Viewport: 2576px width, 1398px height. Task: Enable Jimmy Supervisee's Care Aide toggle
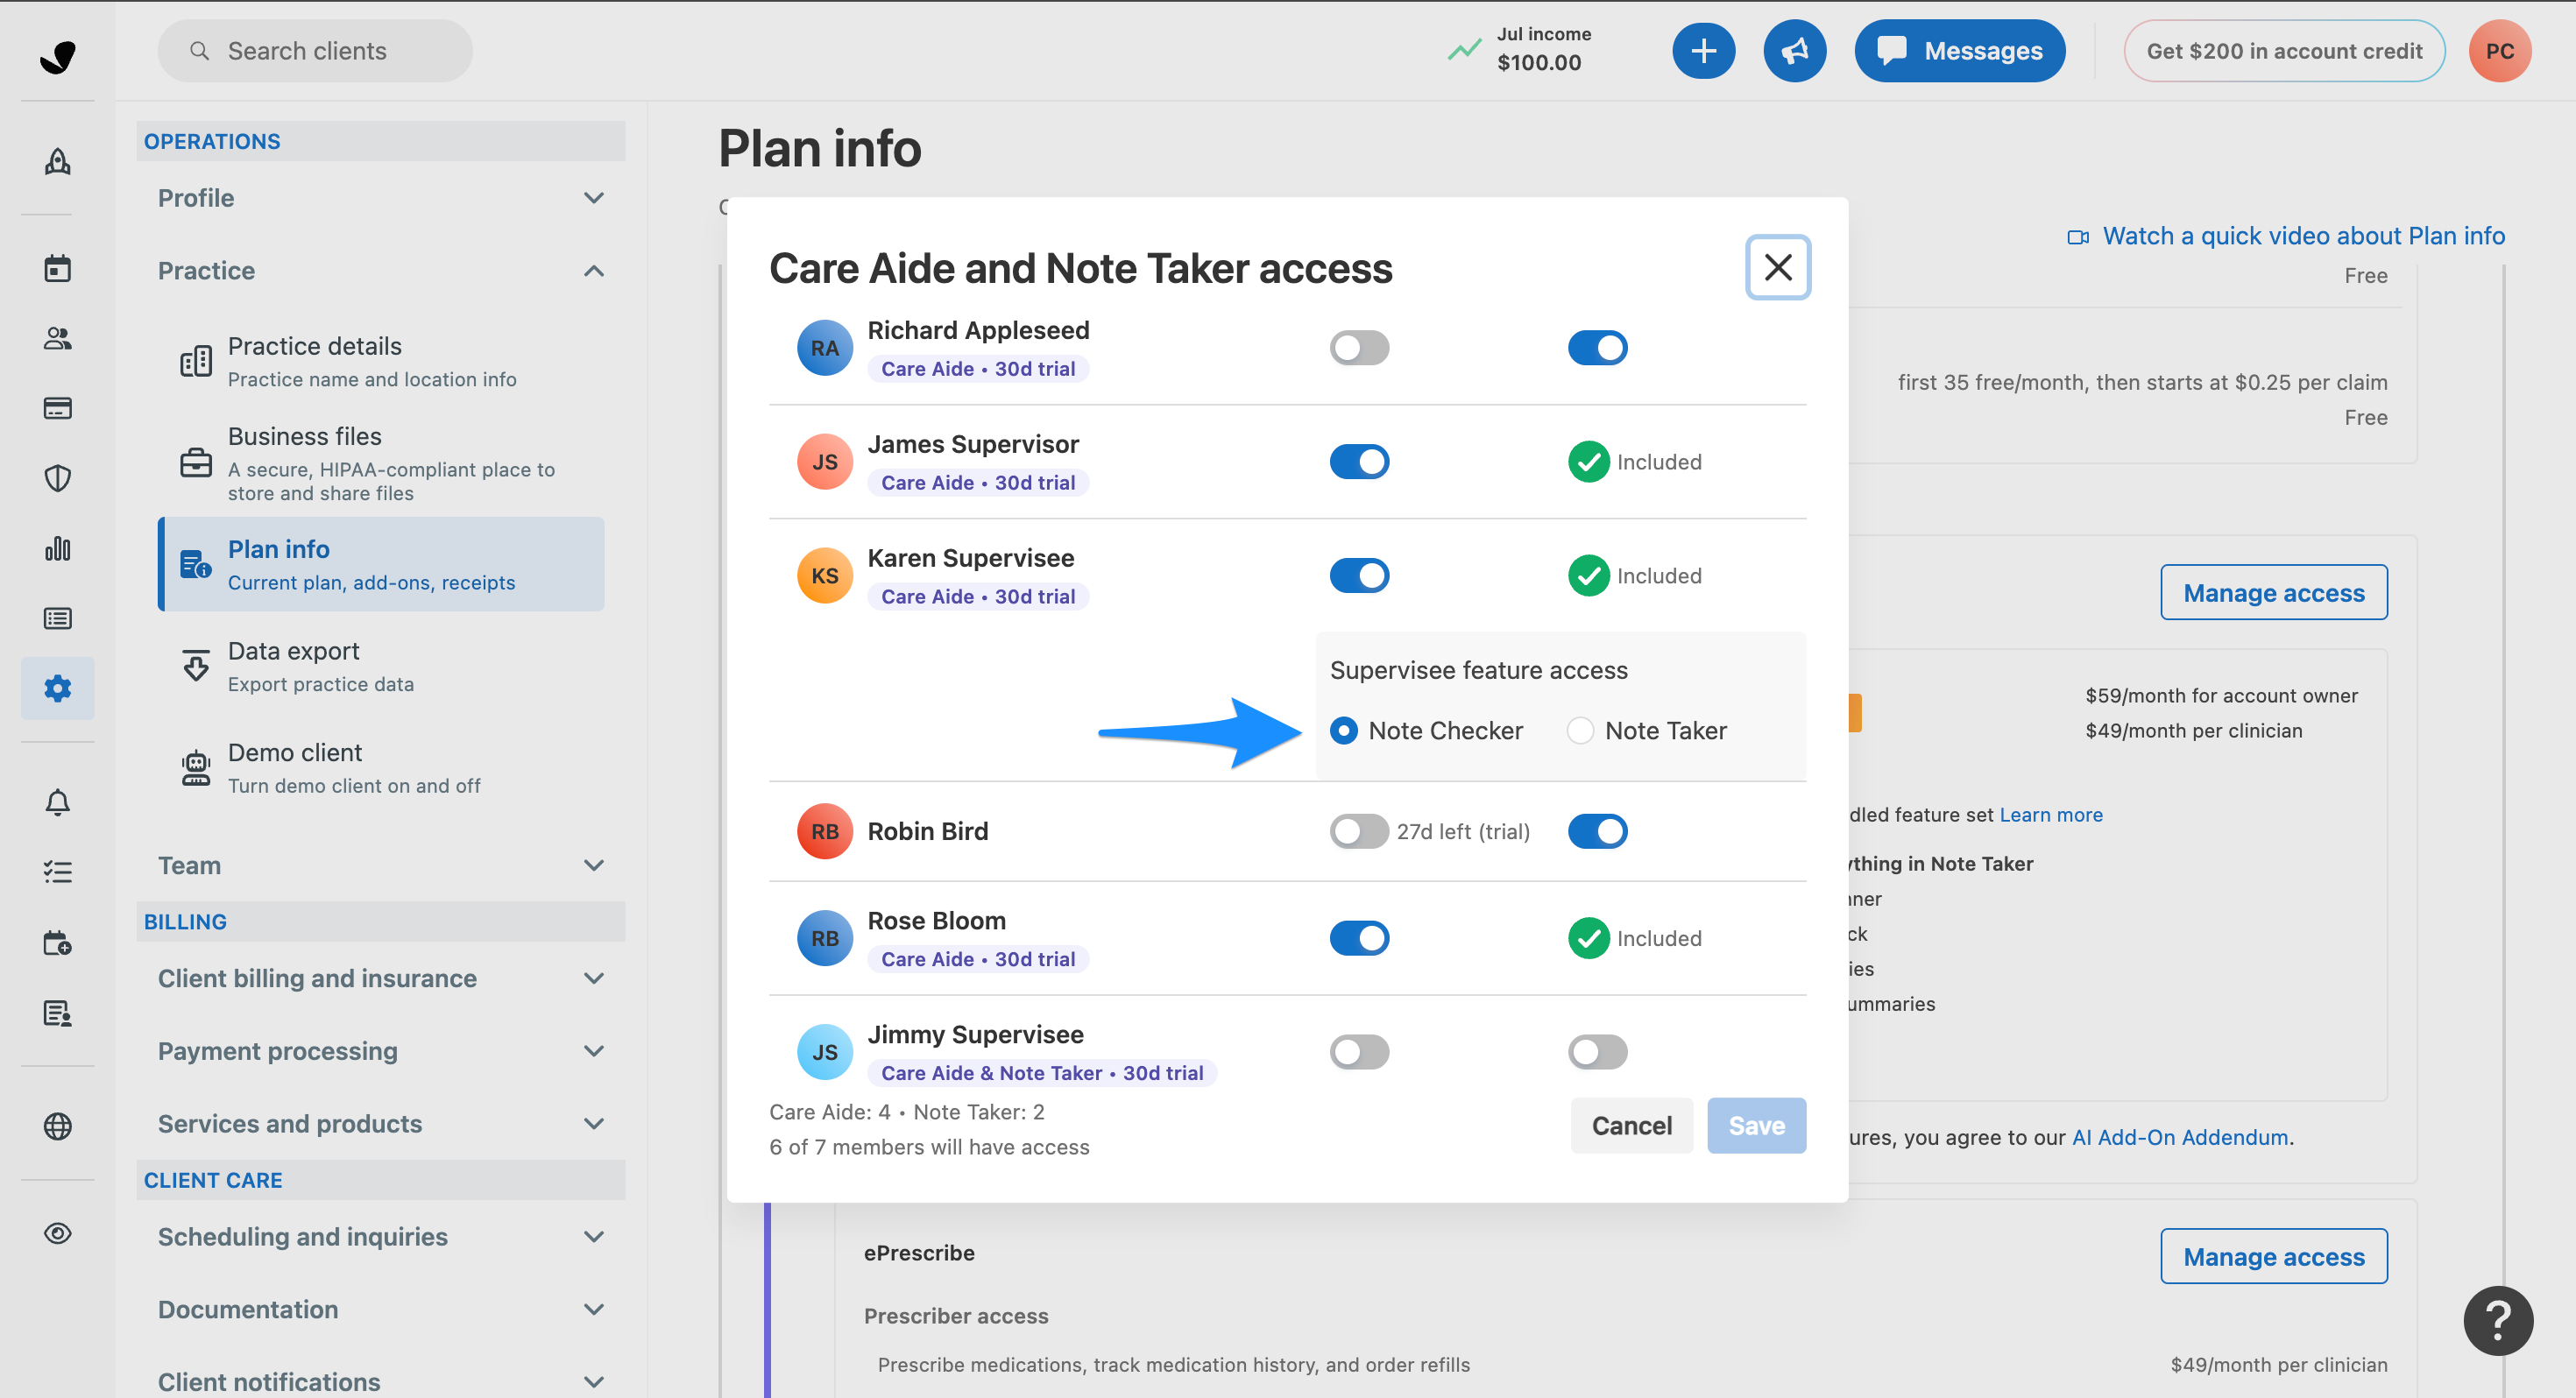coord(1359,1052)
